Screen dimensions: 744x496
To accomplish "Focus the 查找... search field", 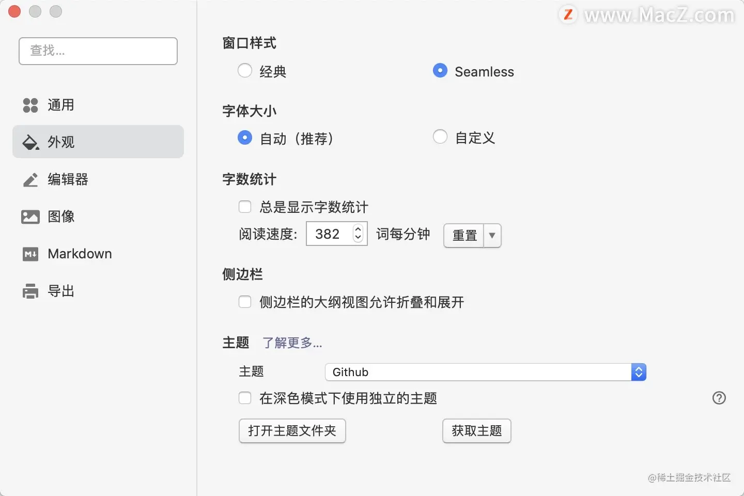I will pos(98,51).
